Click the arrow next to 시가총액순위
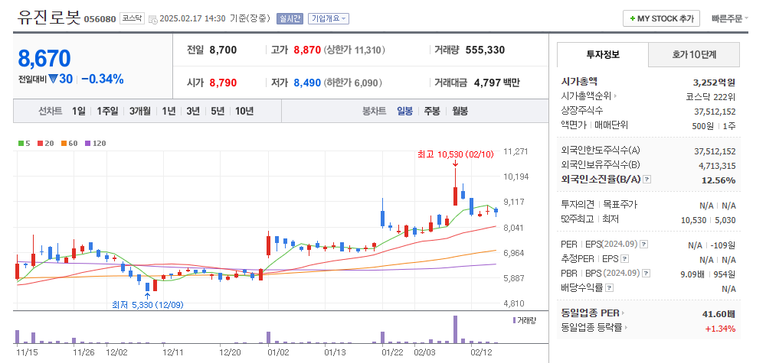Viewport: 766px width, 363px height. click(x=616, y=96)
